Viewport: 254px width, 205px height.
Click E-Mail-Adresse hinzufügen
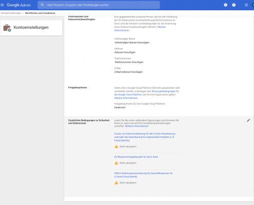[128, 72]
